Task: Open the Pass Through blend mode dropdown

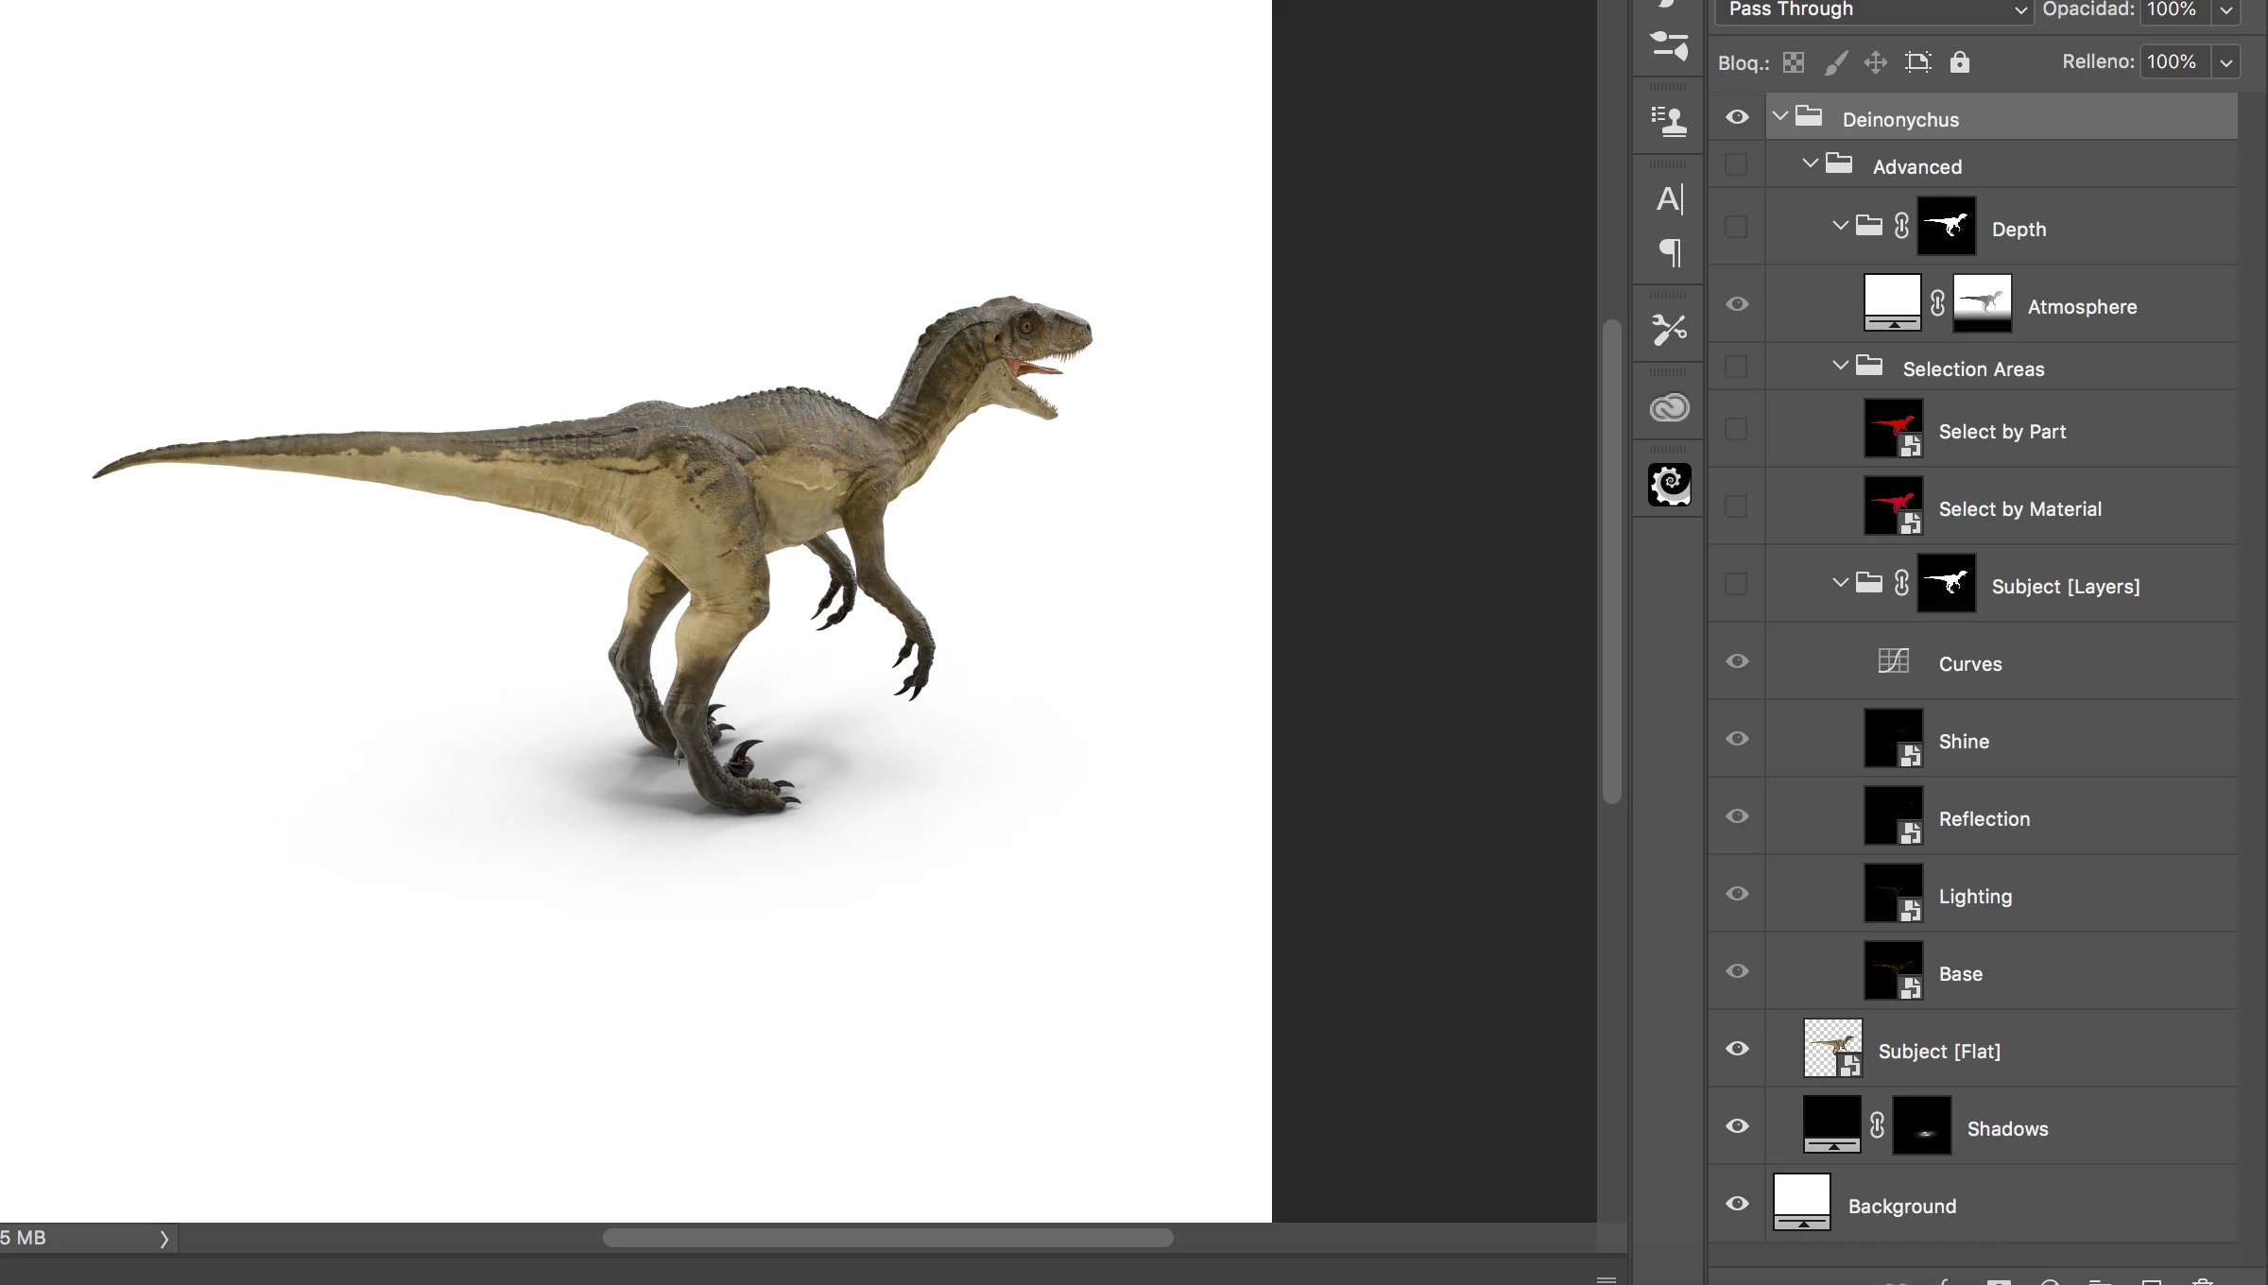Action: tap(1873, 9)
